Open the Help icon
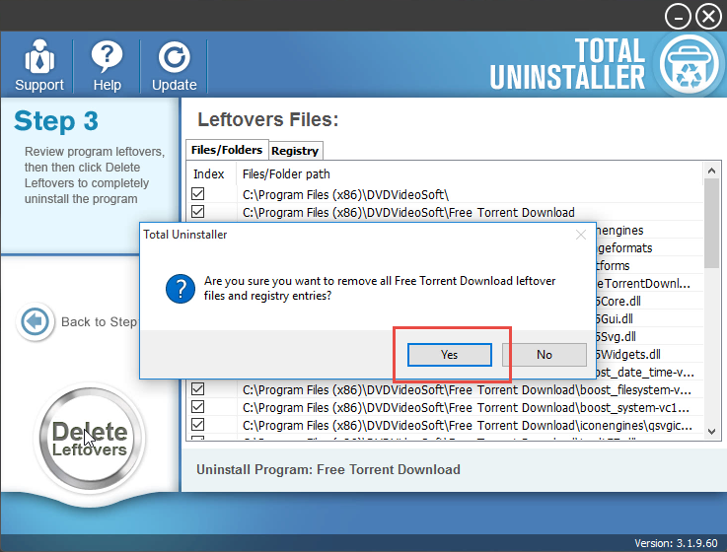The image size is (727, 552). point(108,65)
